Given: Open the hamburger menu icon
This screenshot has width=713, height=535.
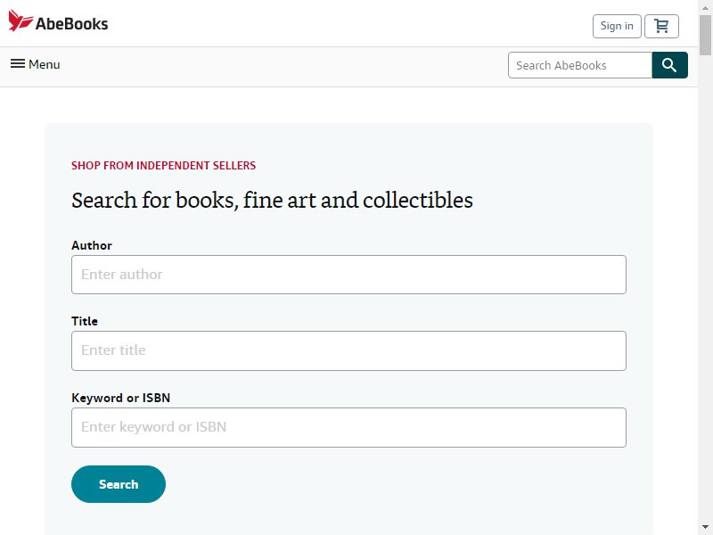Looking at the screenshot, I should (18, 63).
